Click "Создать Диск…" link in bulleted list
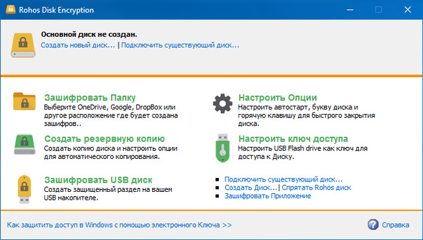The width and height of the screenshot is (423, 240). [250, 187]
